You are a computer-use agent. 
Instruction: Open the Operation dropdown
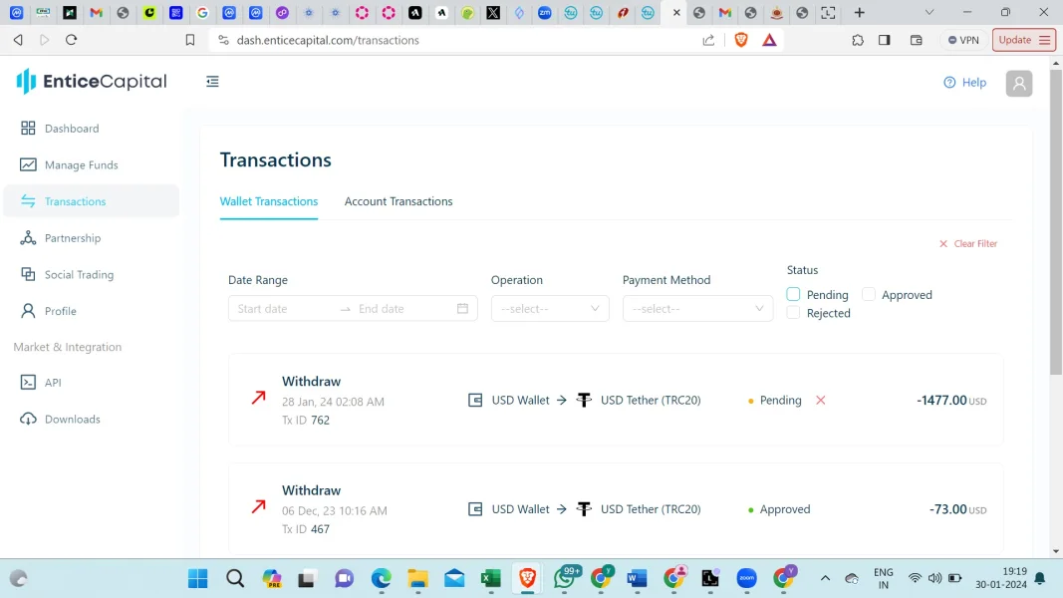click(x=550, y=309)
